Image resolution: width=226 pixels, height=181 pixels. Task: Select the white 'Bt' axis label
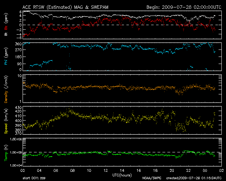point(6,34)
